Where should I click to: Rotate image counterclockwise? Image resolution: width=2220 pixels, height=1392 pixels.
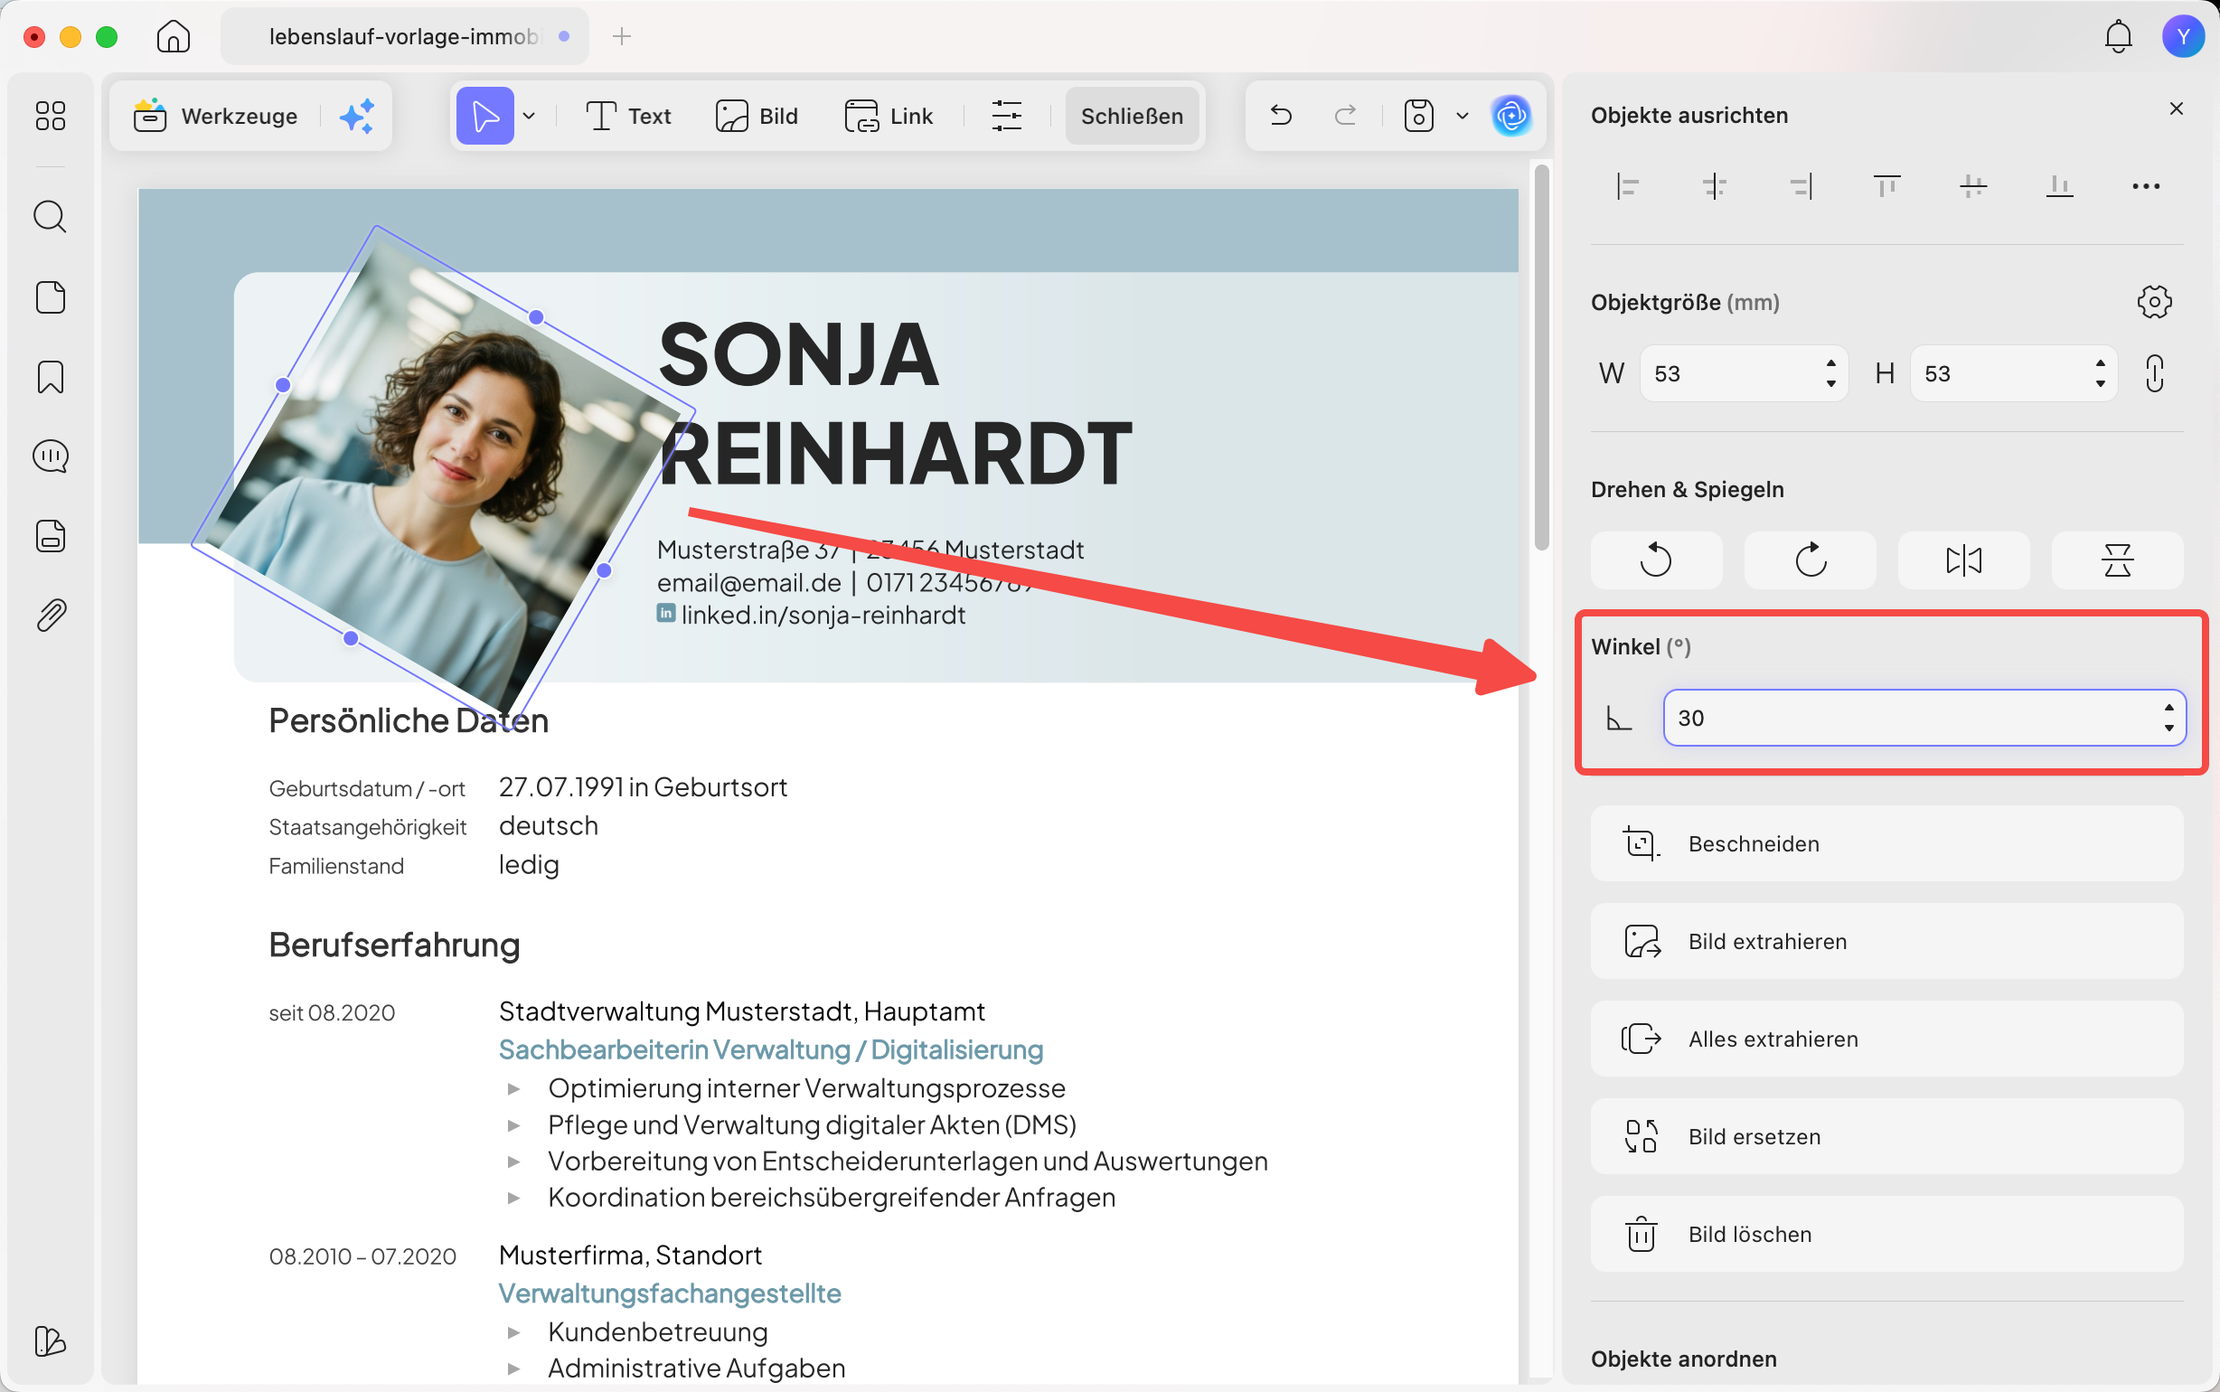pyautogui.click(x=1656, y=560)
